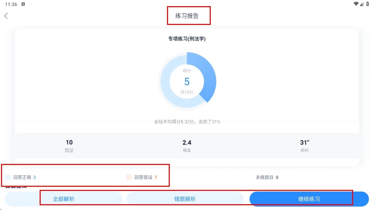Tap the 练习报告 page title
This screenshot has height=210, width=374.
(187, 16)
